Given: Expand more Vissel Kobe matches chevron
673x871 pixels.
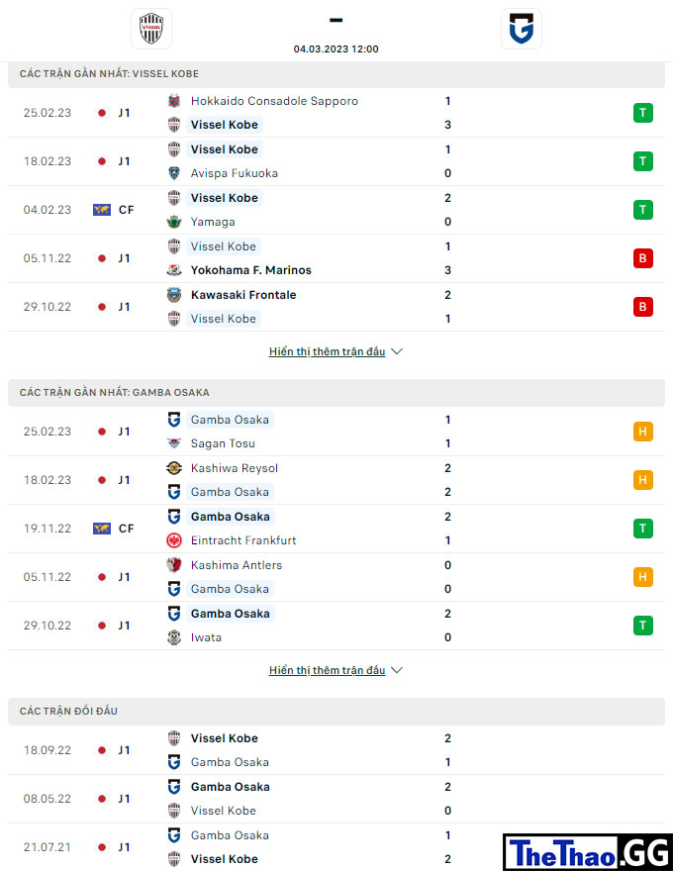Looking at the screenshot, I should pos(397,351).
